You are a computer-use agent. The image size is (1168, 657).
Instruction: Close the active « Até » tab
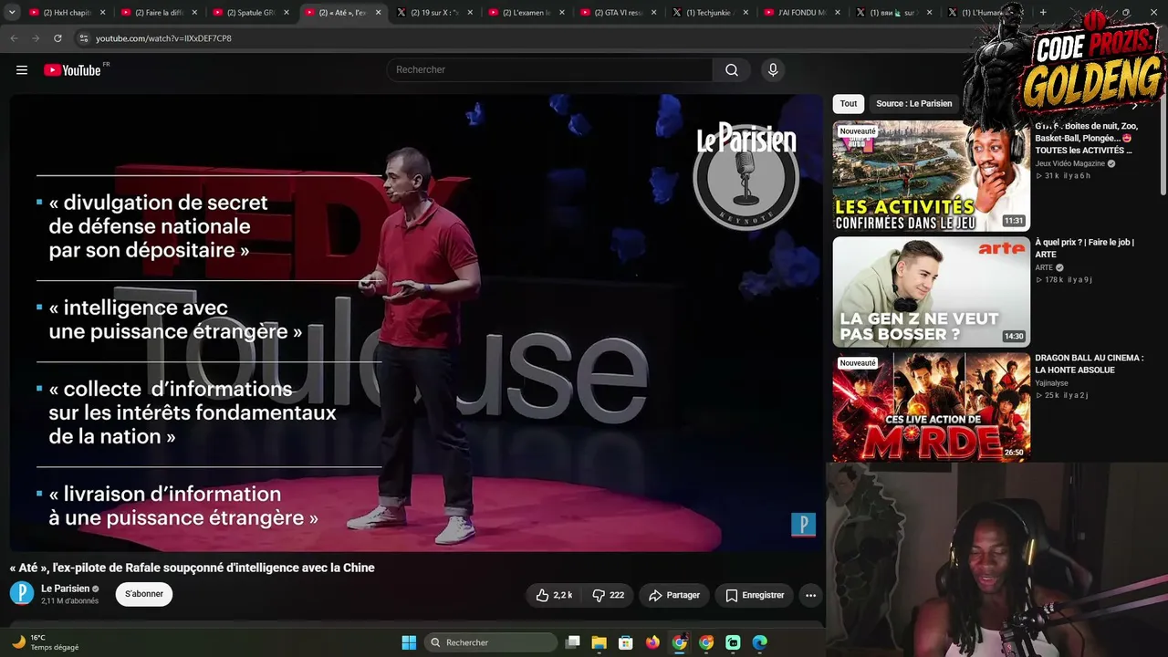click(x=378, y=13)
